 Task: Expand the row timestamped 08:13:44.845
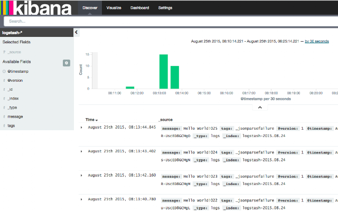click(x=81, y=128)
